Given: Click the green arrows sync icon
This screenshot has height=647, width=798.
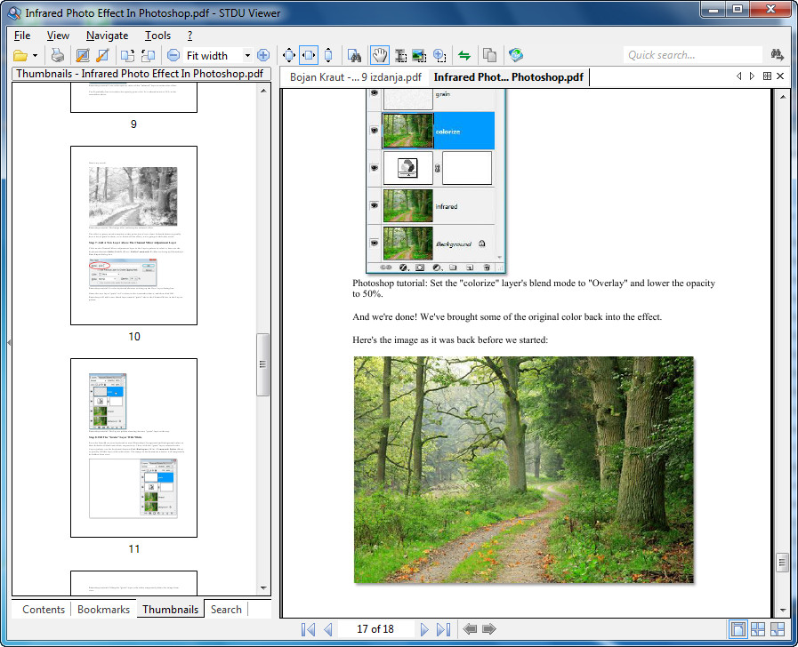Looking at the screenshot, I should click(464, 55).
